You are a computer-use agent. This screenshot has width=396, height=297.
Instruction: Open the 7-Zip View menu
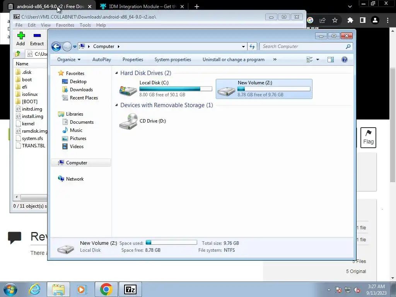click(x=46, y=25)
